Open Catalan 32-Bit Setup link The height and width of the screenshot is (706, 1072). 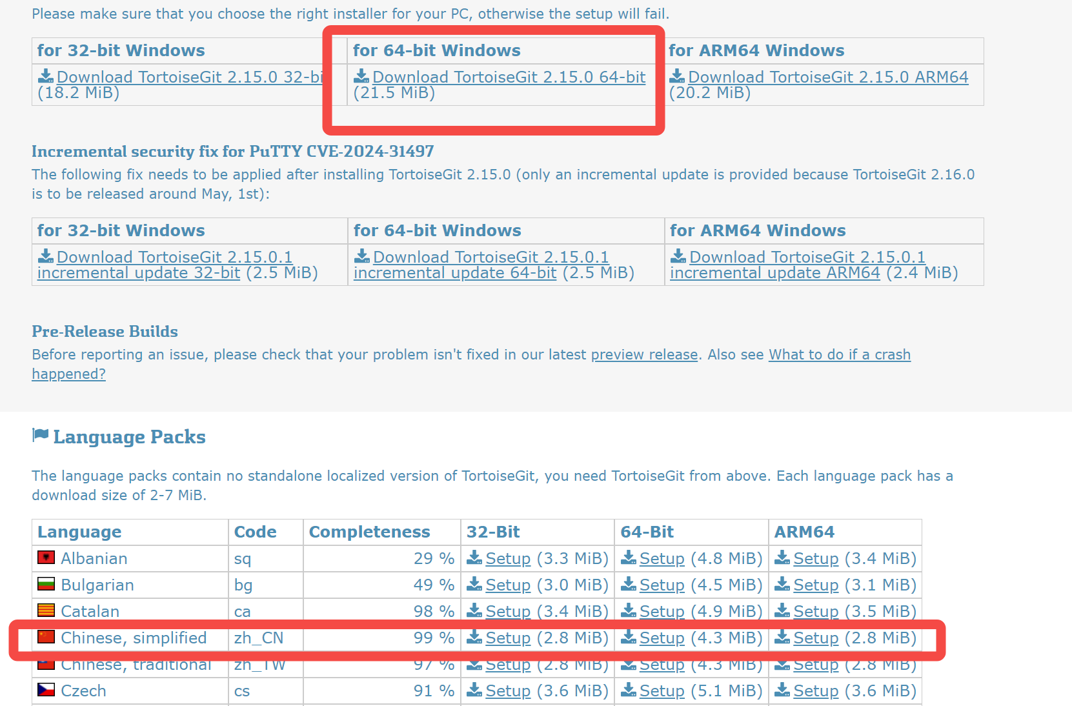508,611
